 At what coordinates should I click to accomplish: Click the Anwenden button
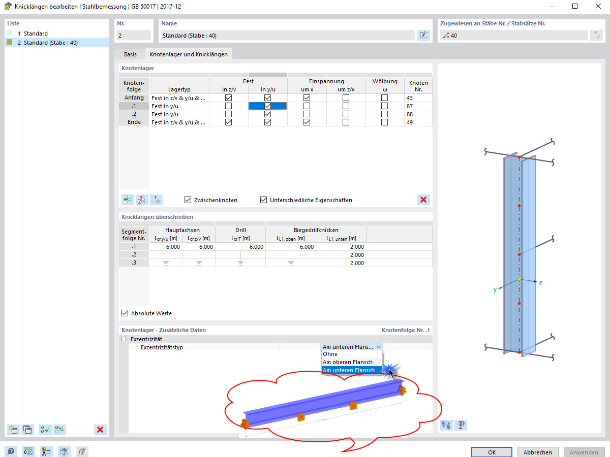click(584, 452)
